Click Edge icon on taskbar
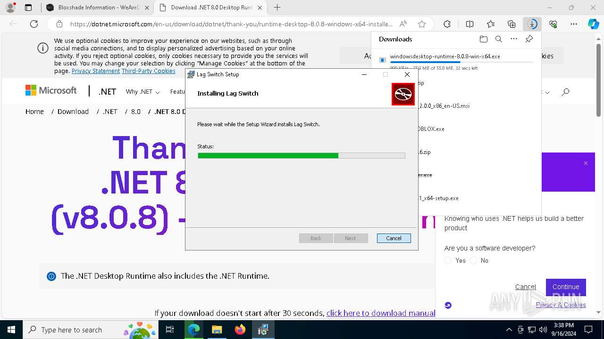This screenshot has height=339, width=604. pyautogui.click(x=194, y=330)
